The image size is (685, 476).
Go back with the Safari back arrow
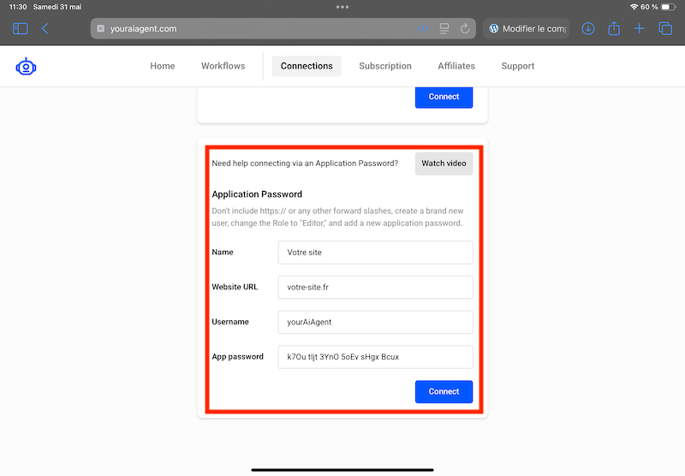[x=45, y=29]
